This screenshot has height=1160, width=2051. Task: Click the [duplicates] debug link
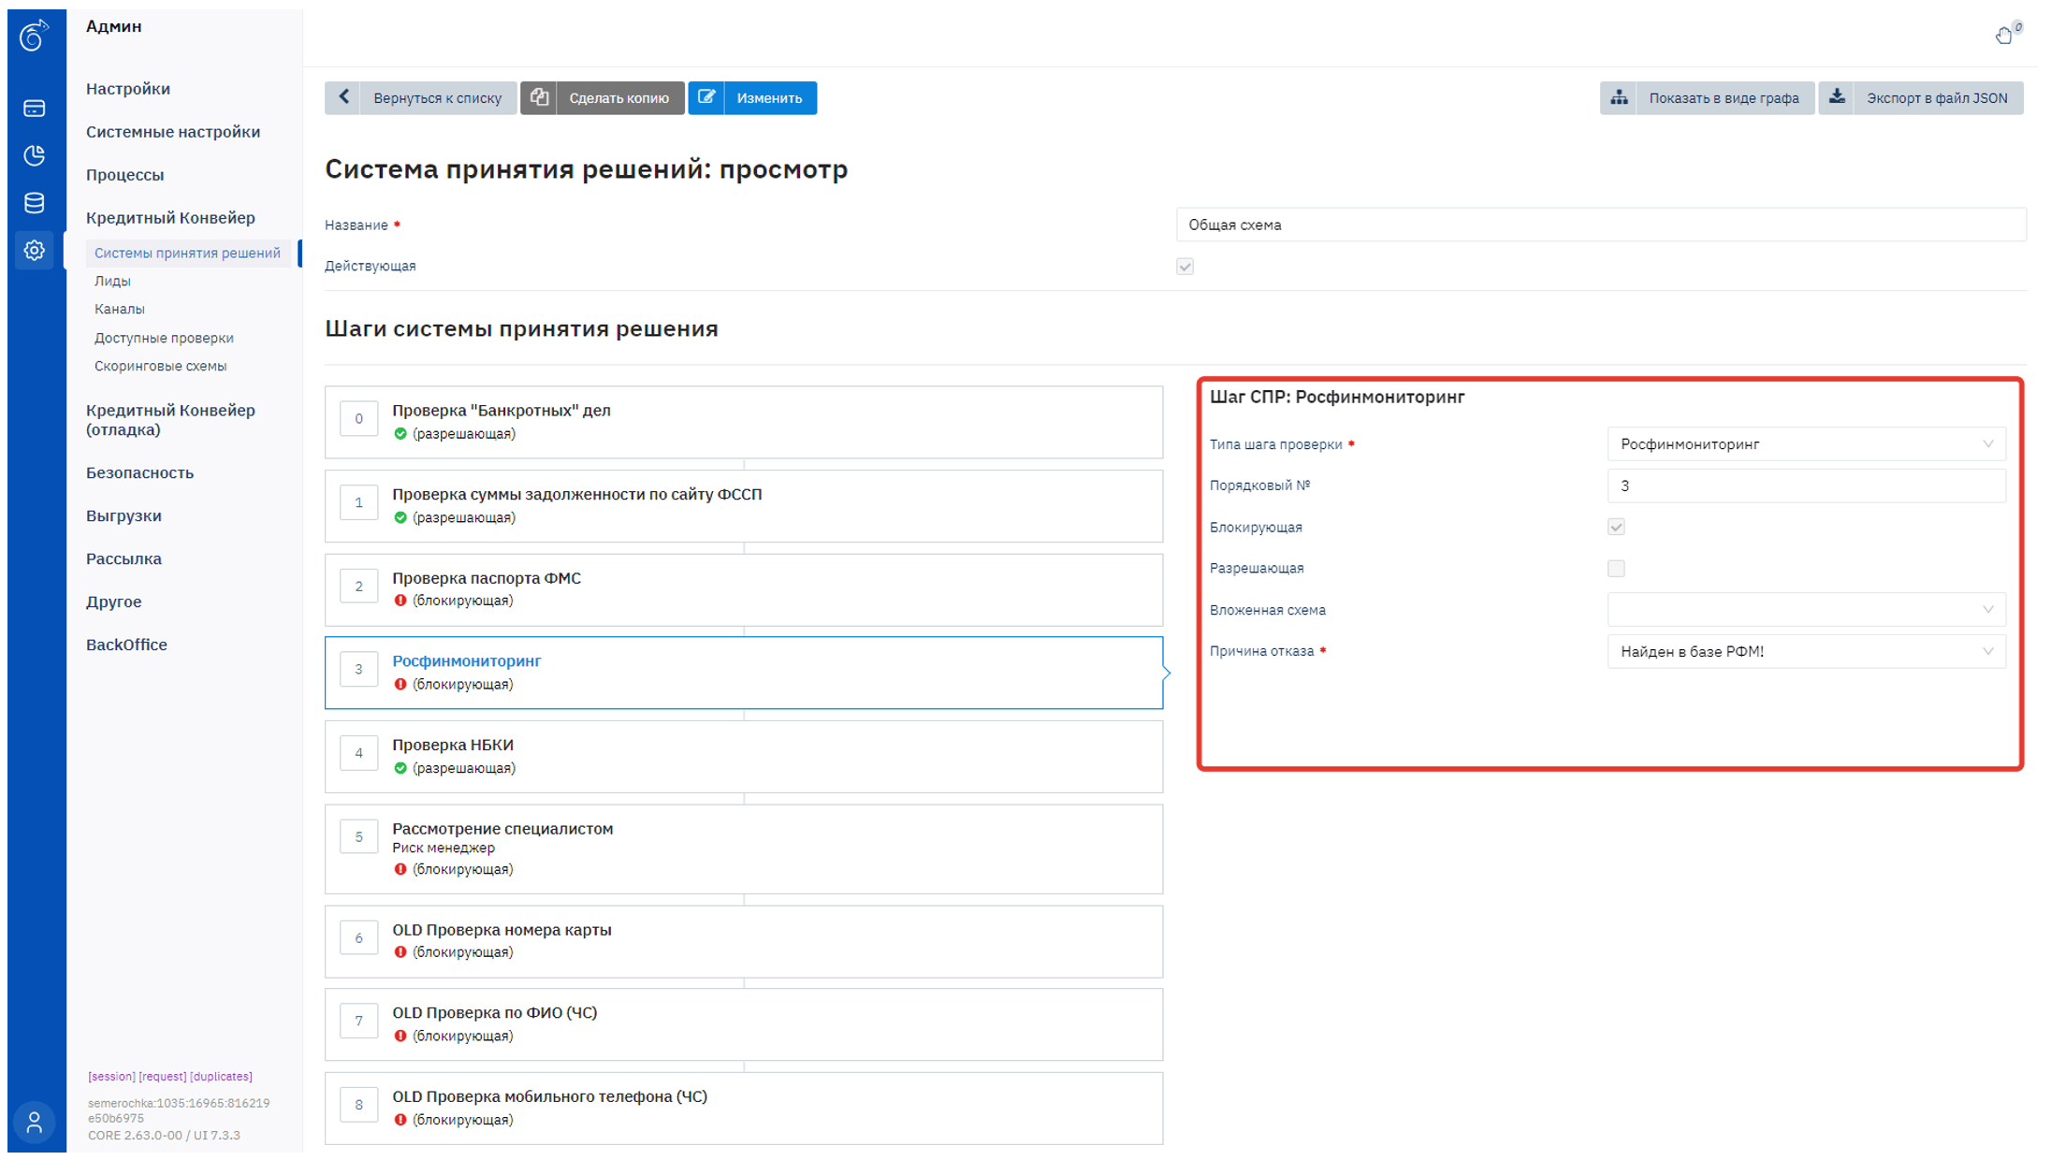pos(222,1077)
